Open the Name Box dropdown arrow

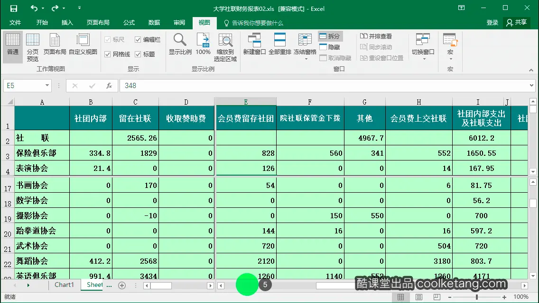coord(47,85)
